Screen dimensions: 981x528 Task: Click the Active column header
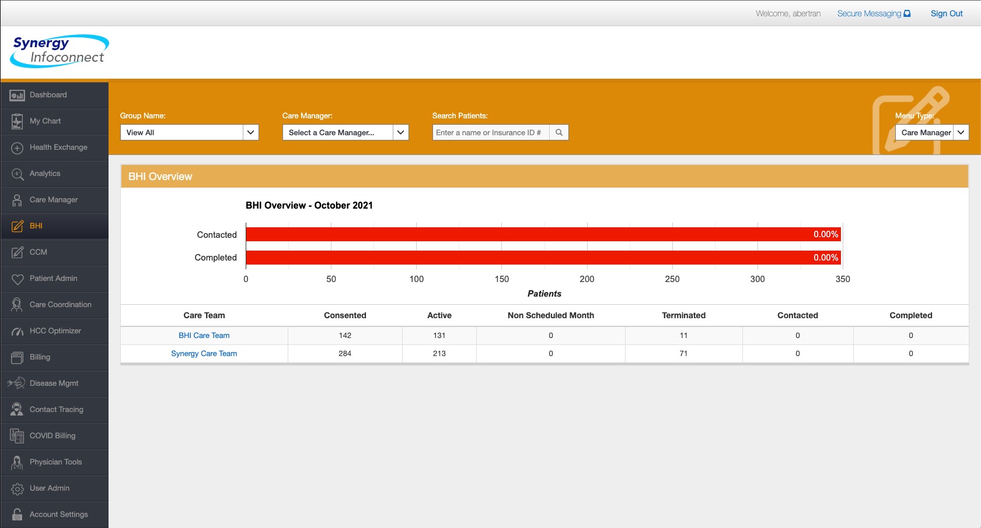pyautogui.click(x=439, y=315)
